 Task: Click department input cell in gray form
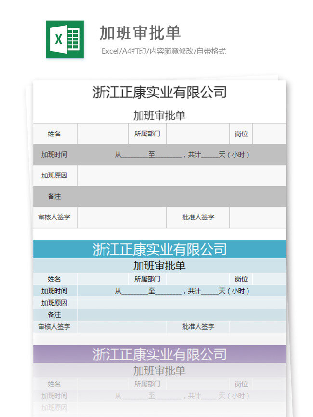click(198, 134)
